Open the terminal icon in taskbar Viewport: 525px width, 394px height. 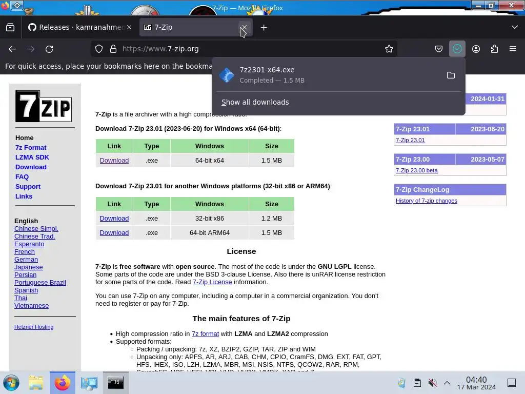[116, 383]
